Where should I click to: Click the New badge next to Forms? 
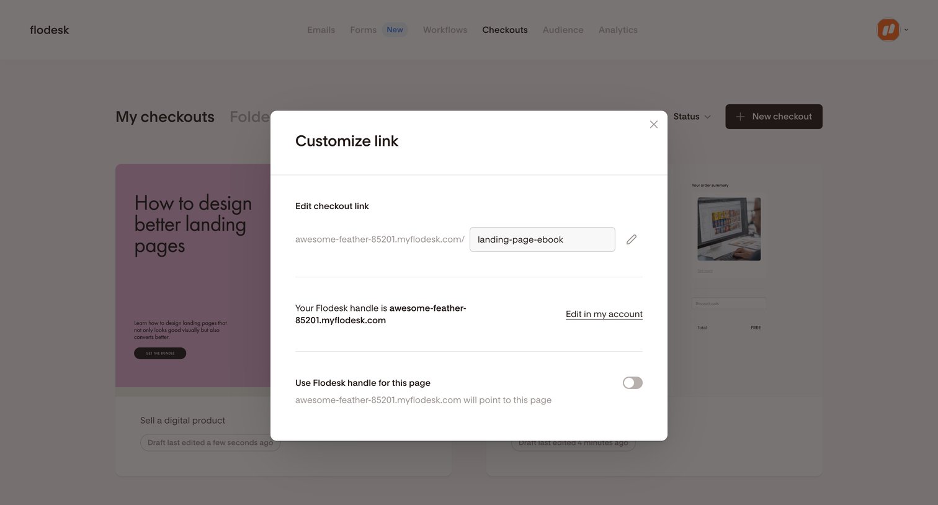(395, 30)
